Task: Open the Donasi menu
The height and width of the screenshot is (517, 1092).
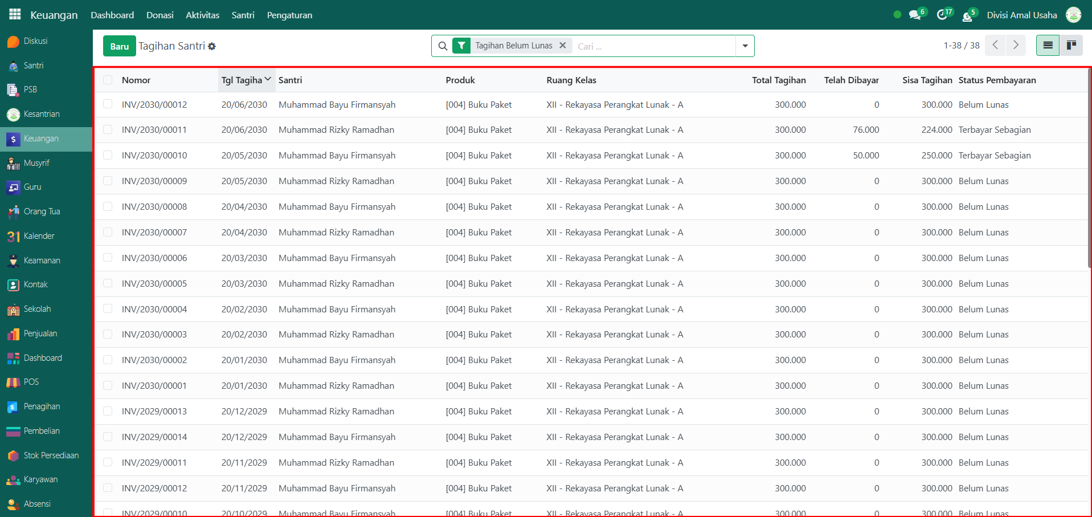Action: click(x=159, y=15)
